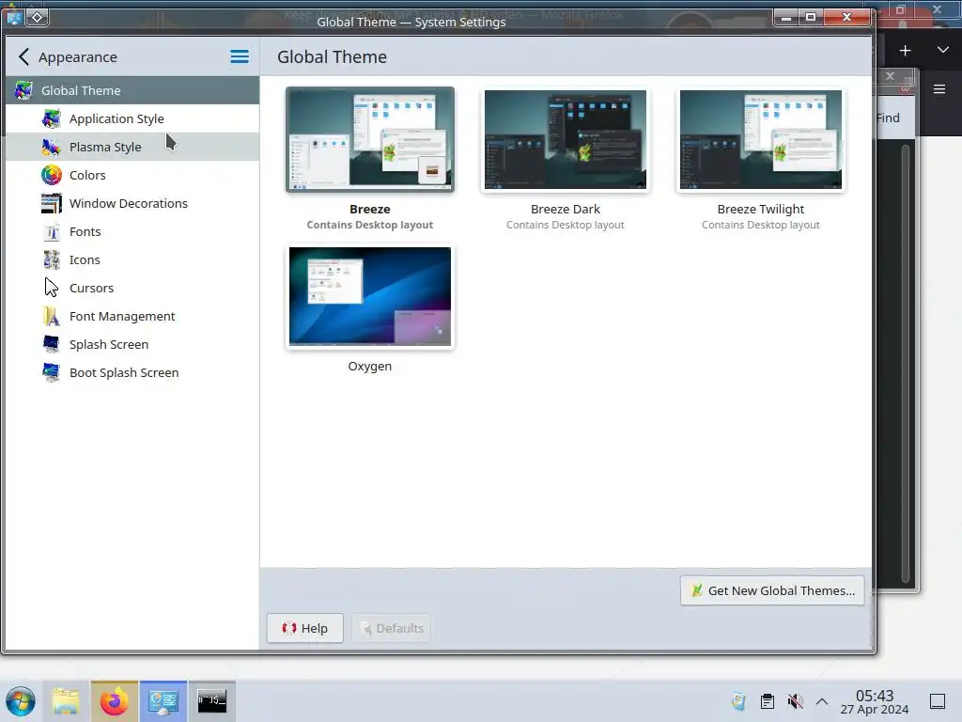The height and width of the screenshot is (722, 962).
Task: Open Colors settings
Action: (x=132, y=175)
